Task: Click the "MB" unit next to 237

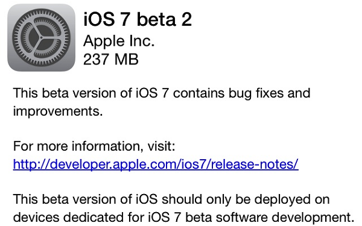Action: tap(127, 59)
